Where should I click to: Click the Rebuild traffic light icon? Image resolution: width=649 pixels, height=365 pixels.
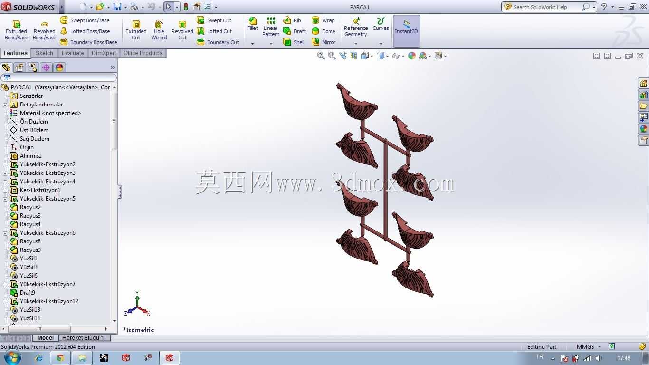point(185,7)
